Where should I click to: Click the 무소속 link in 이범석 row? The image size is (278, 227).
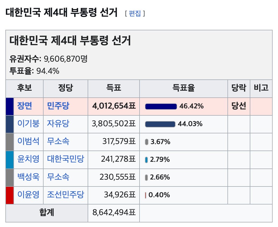pyautogui.click(x=58, y=142)
